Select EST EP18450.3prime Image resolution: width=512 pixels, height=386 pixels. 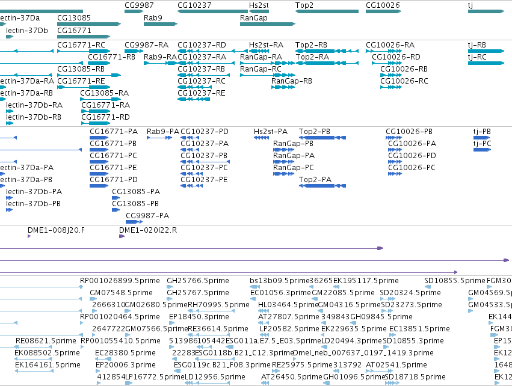click(199, 317)
